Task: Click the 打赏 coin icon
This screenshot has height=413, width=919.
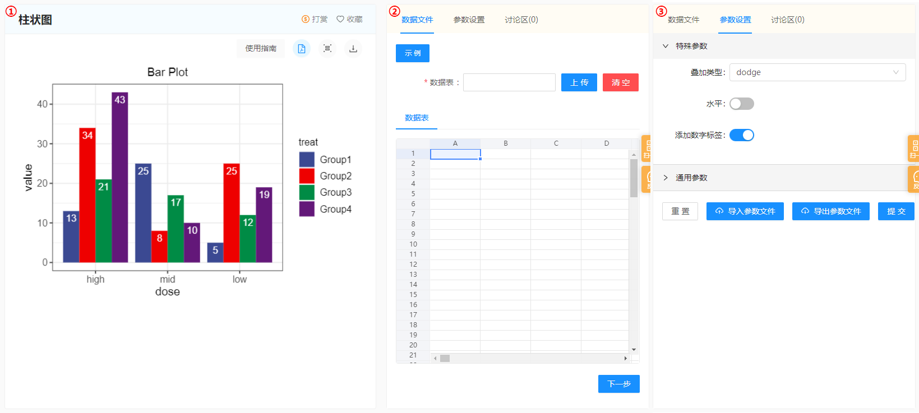Action: tap(306, 19)
